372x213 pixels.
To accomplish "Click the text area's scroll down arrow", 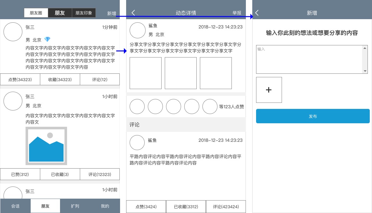I will (x=365, y=71).
